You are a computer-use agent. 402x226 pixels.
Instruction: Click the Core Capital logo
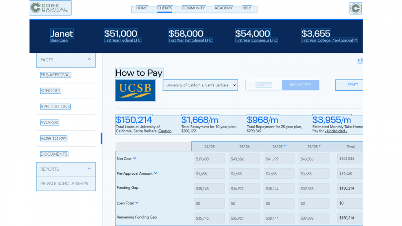point(50,8)
